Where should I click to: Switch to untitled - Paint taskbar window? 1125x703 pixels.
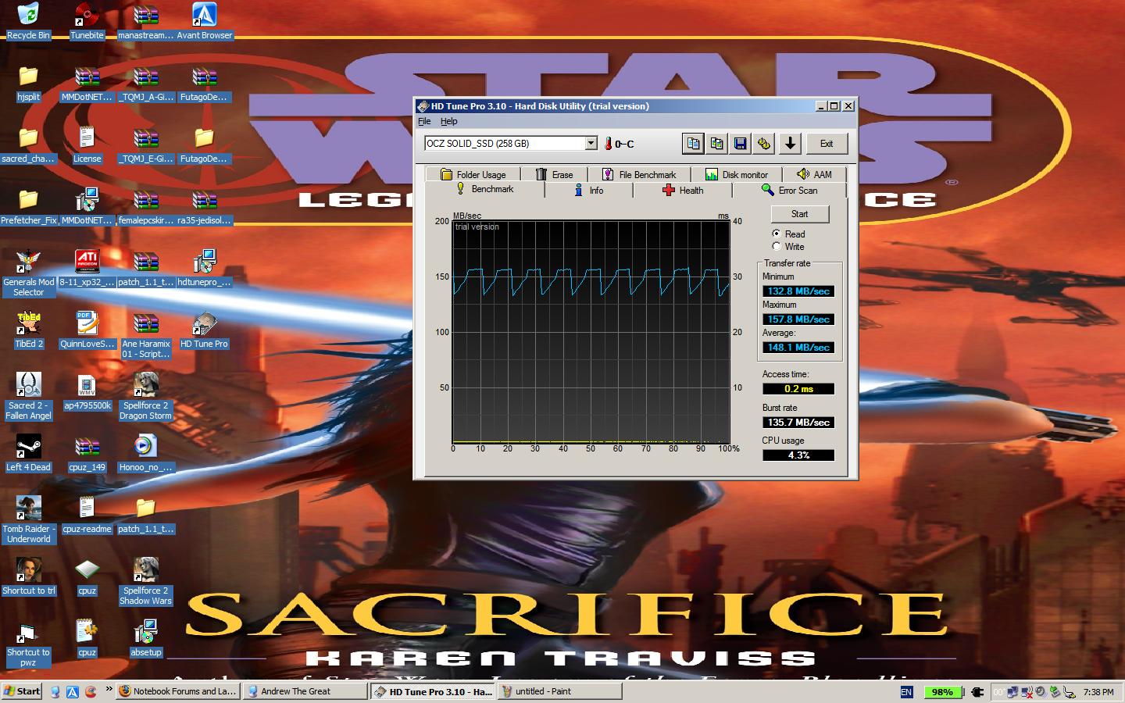pos(559,691)
